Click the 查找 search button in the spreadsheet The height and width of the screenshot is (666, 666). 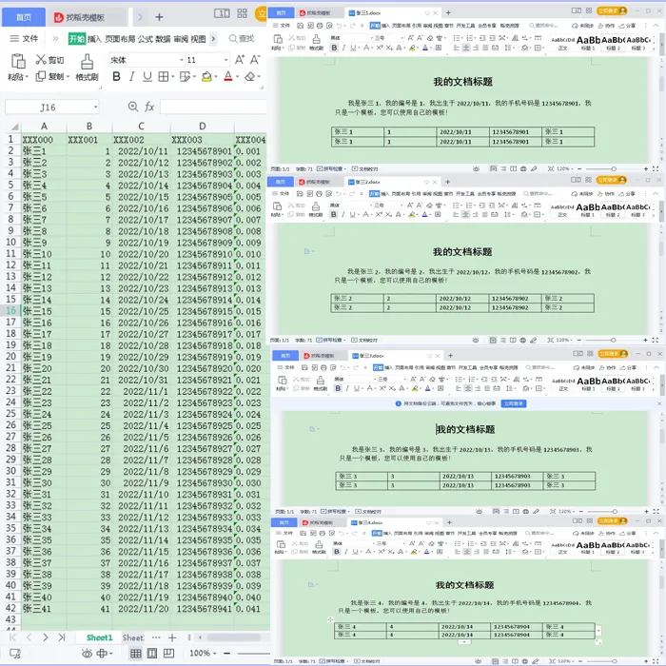tap(242, 39)
